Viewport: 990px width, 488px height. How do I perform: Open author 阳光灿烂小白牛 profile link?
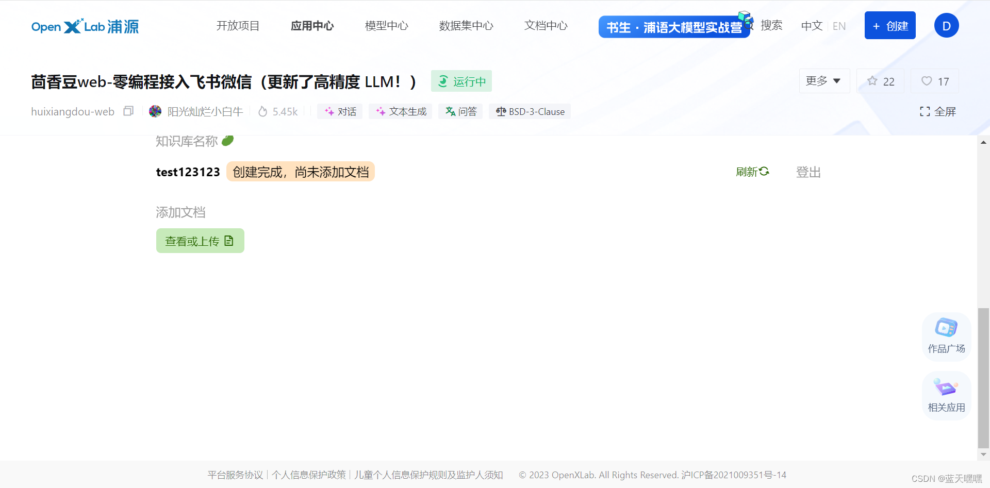(x=205, y=111)
